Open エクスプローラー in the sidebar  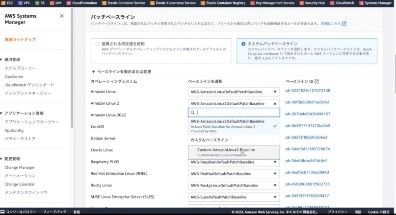(x=20, y=68)
